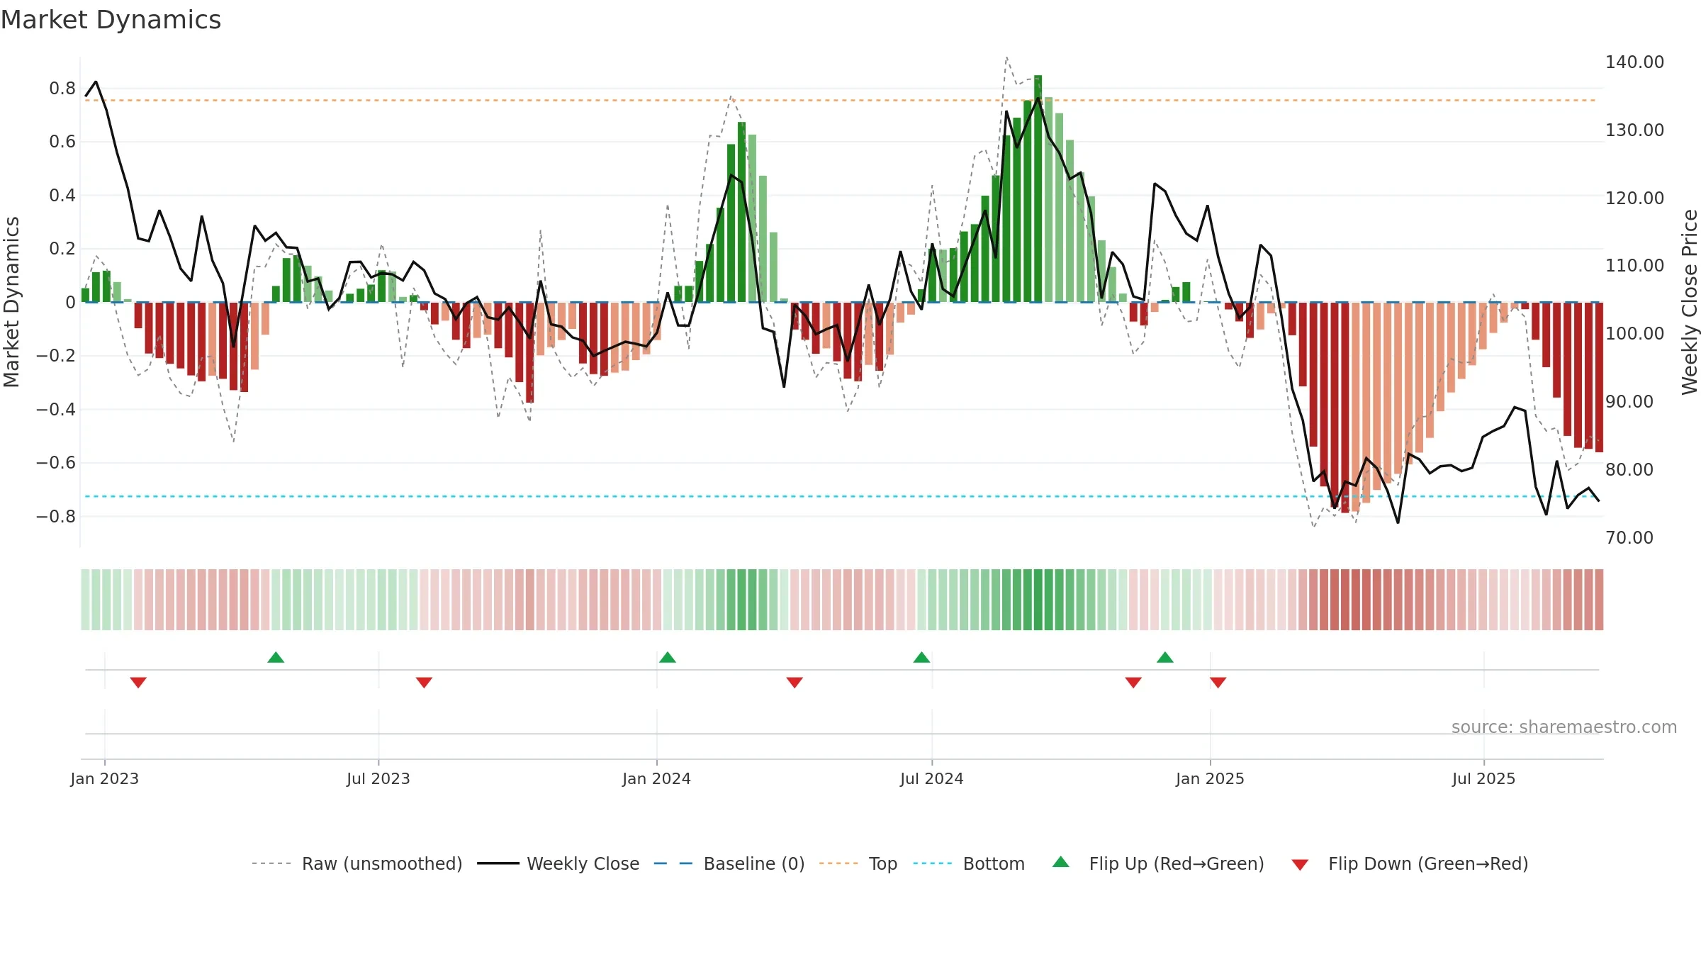
Task: Click the Raw (unsmoothed) legend entry
Action: coord(357,863)
